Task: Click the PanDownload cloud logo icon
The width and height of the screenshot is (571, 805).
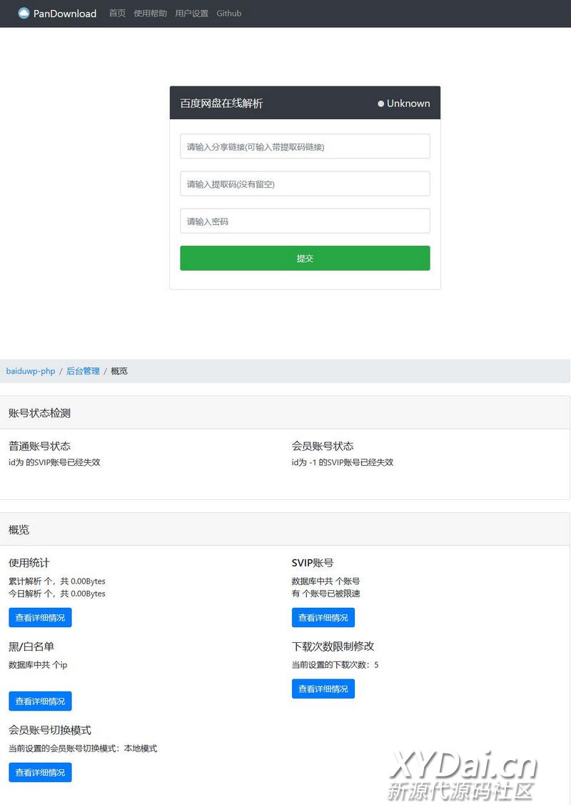Action: pyautogui.click(x=24, y=13)
